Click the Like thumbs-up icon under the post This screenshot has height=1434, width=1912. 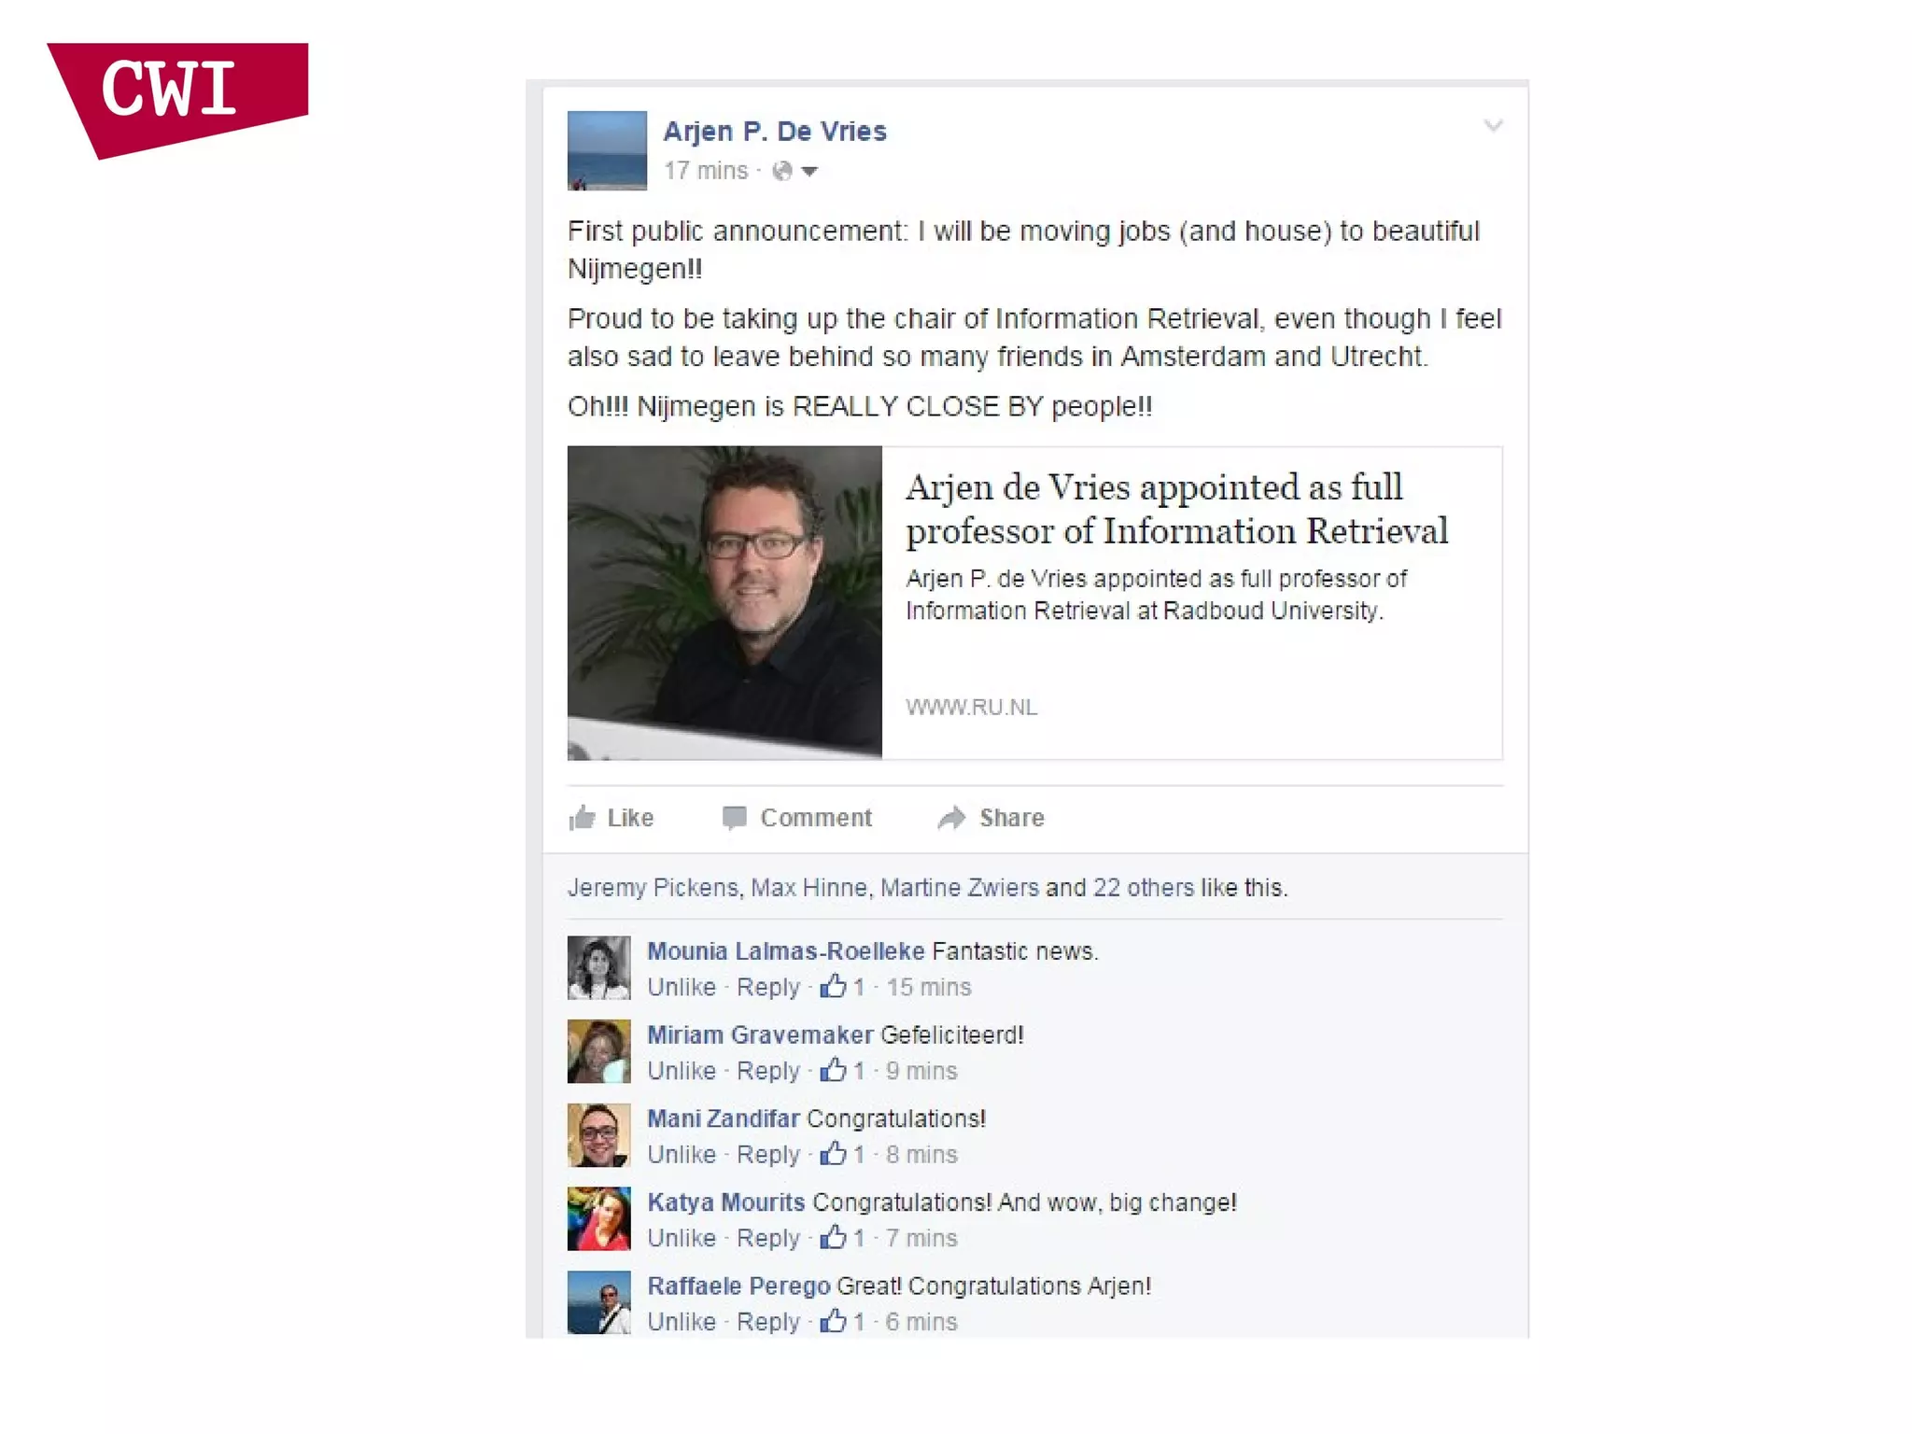[583, 818]
